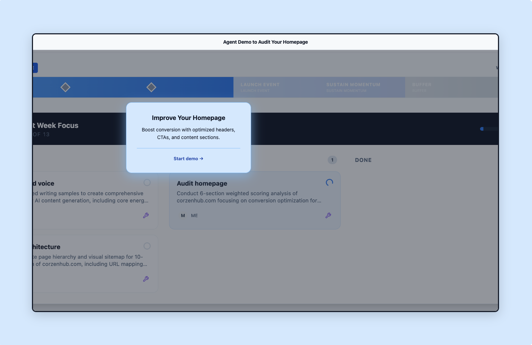Click the Start demo link
Image resolution: width=532 pixels, height=345 pixels.
(x=185, y=158)
